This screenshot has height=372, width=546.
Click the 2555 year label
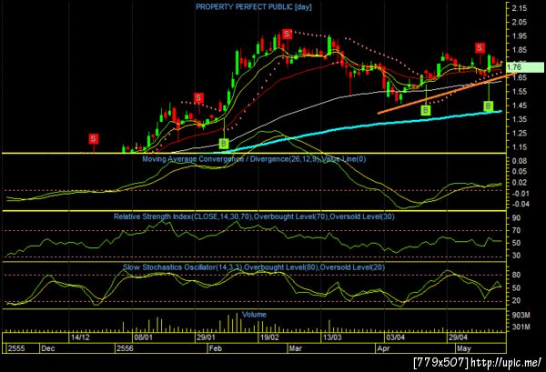point(16,348)
